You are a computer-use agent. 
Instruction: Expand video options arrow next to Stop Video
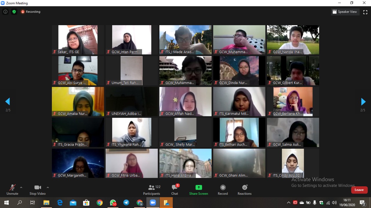tap(48, 187)
